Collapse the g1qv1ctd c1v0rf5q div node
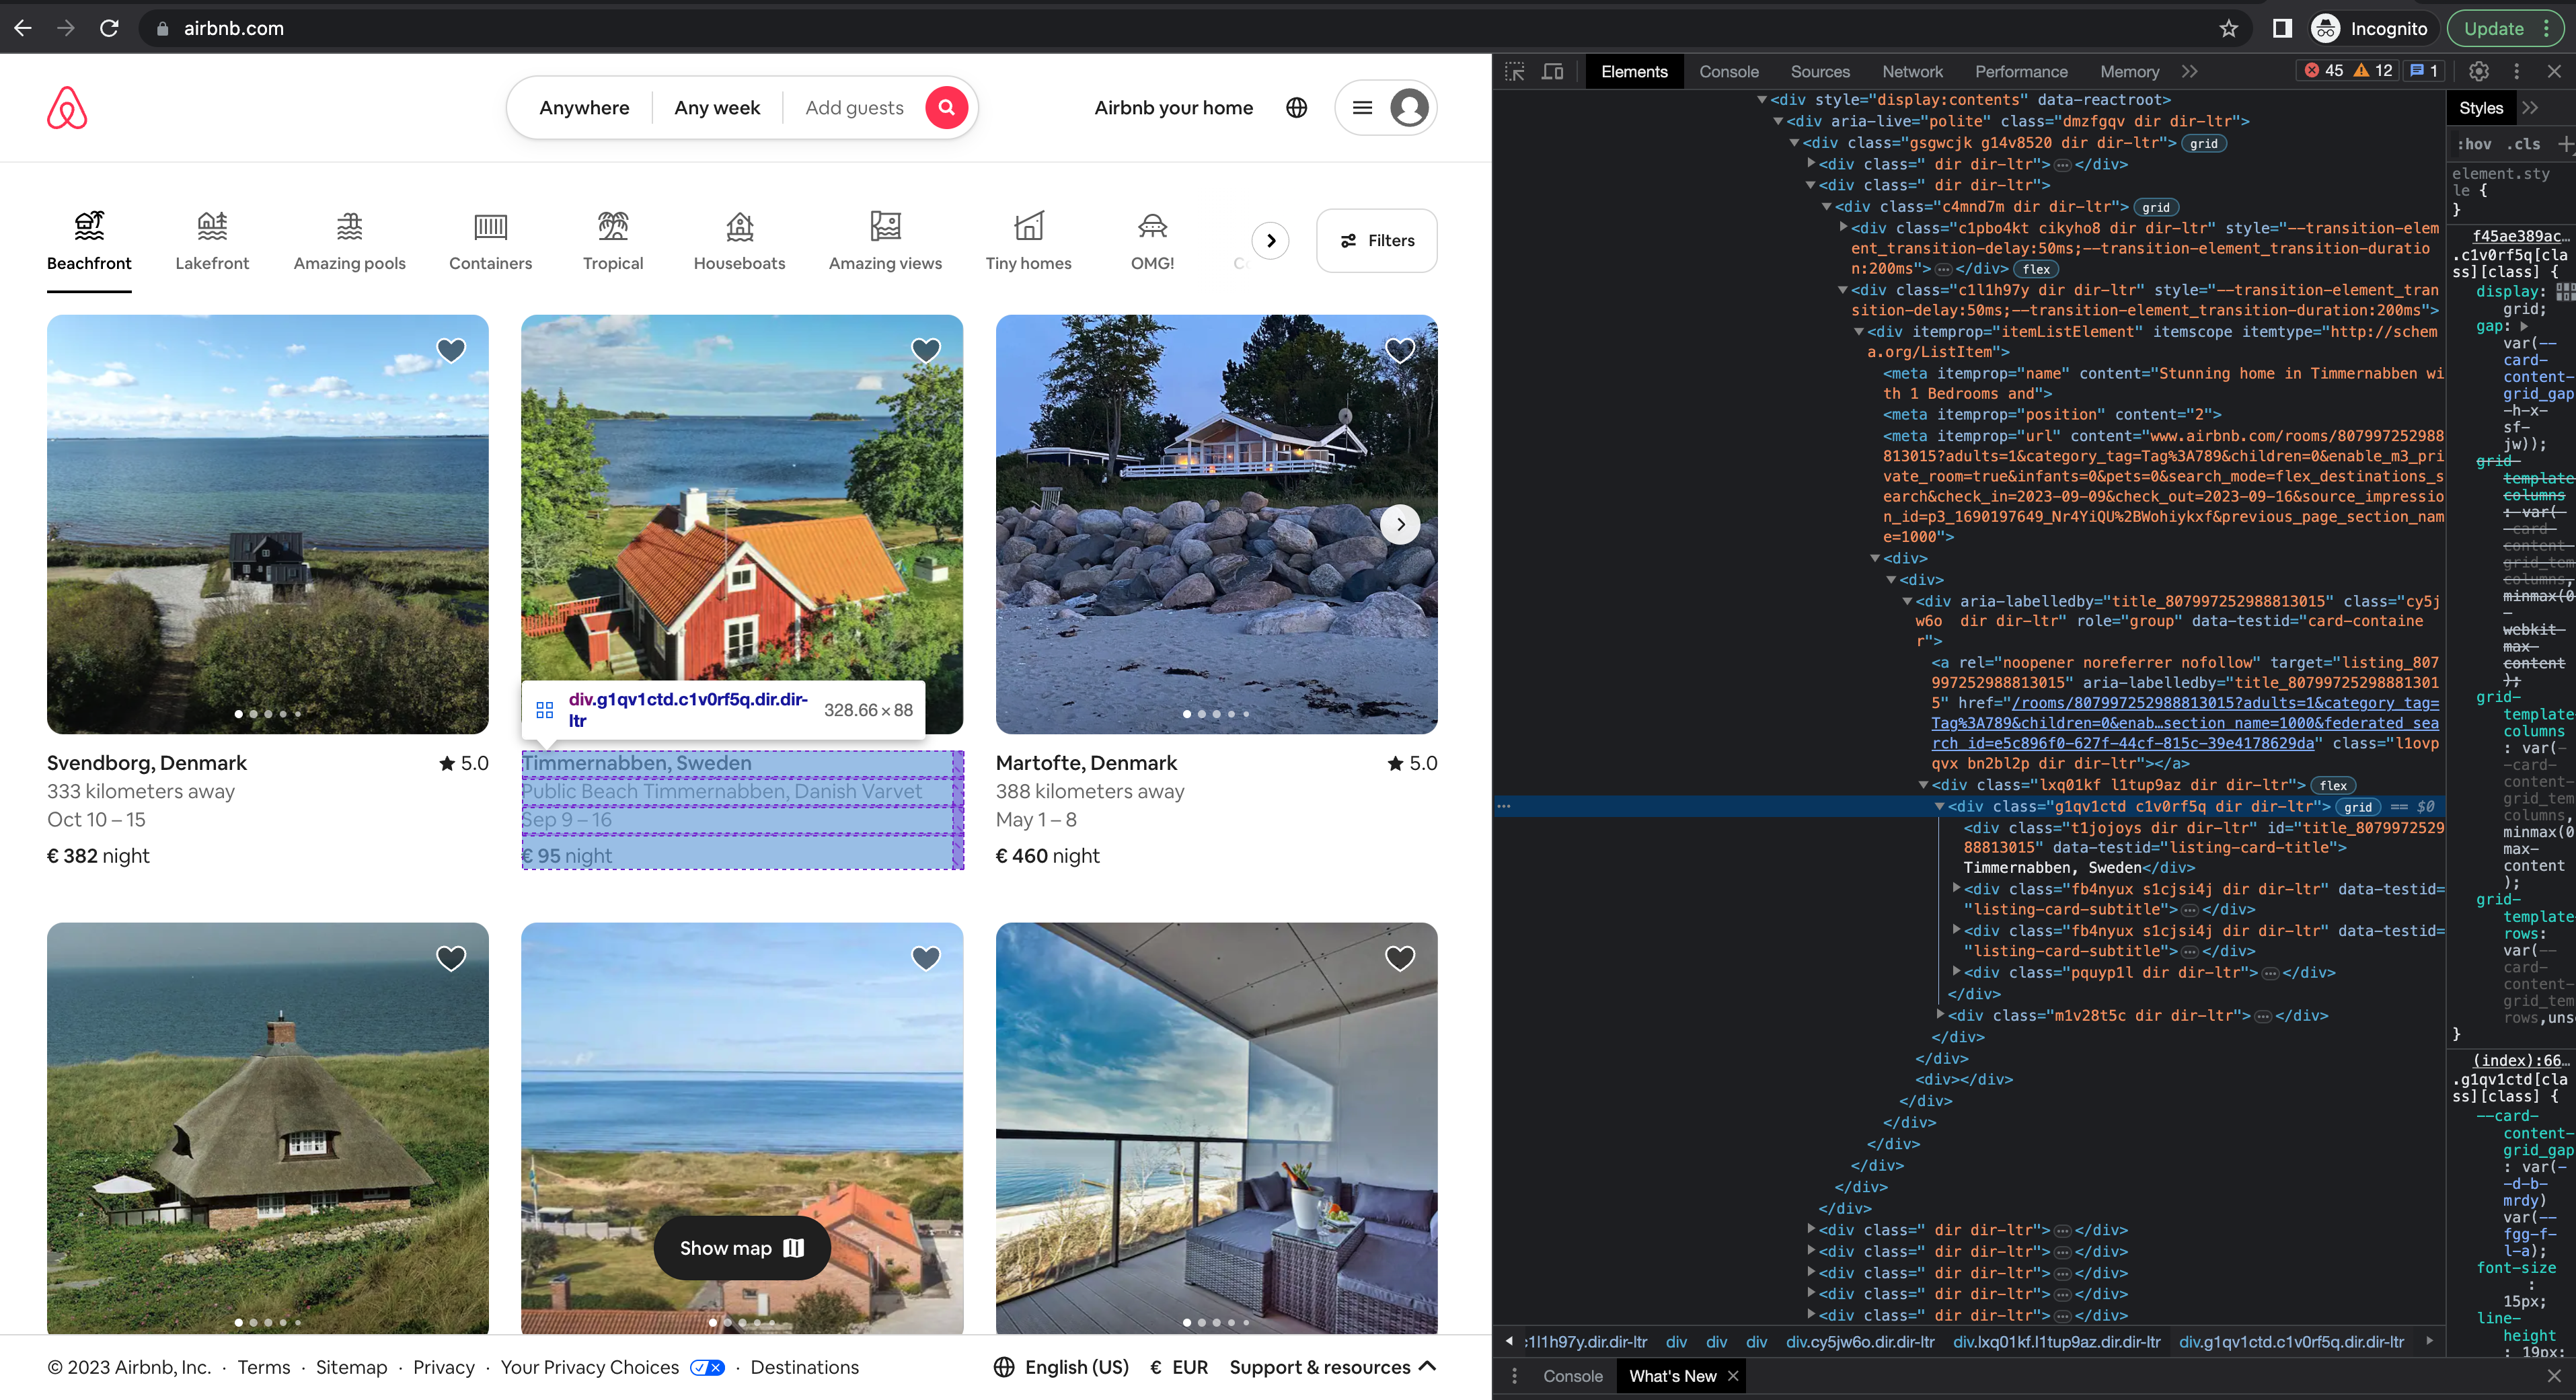This screenshot has height=1400, width=2576. coord(1939,806)
